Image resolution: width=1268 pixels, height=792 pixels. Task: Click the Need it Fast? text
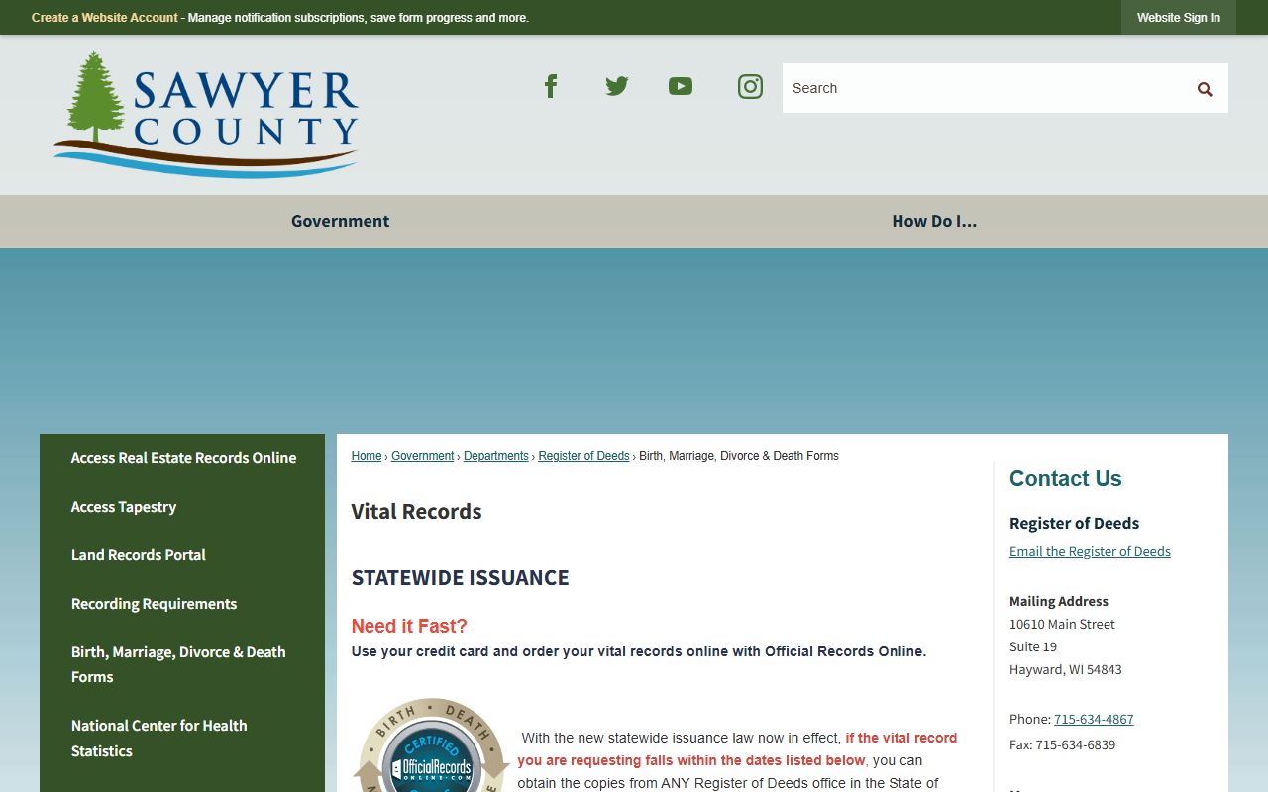[x=409, y=626]
